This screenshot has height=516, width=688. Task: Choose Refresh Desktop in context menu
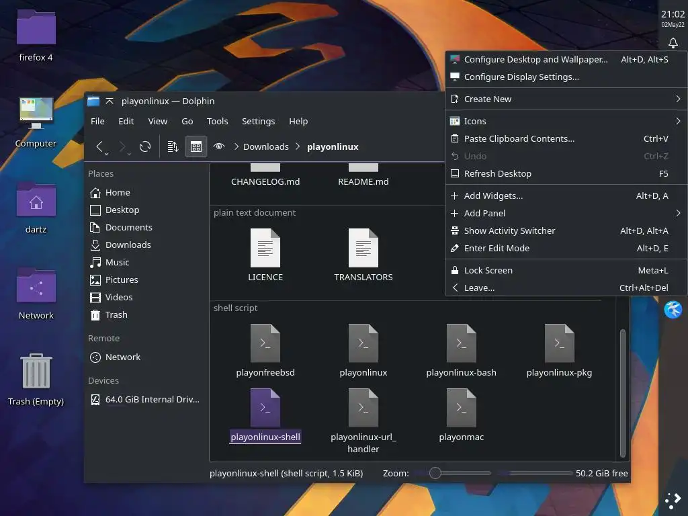[x=566, y=174]
